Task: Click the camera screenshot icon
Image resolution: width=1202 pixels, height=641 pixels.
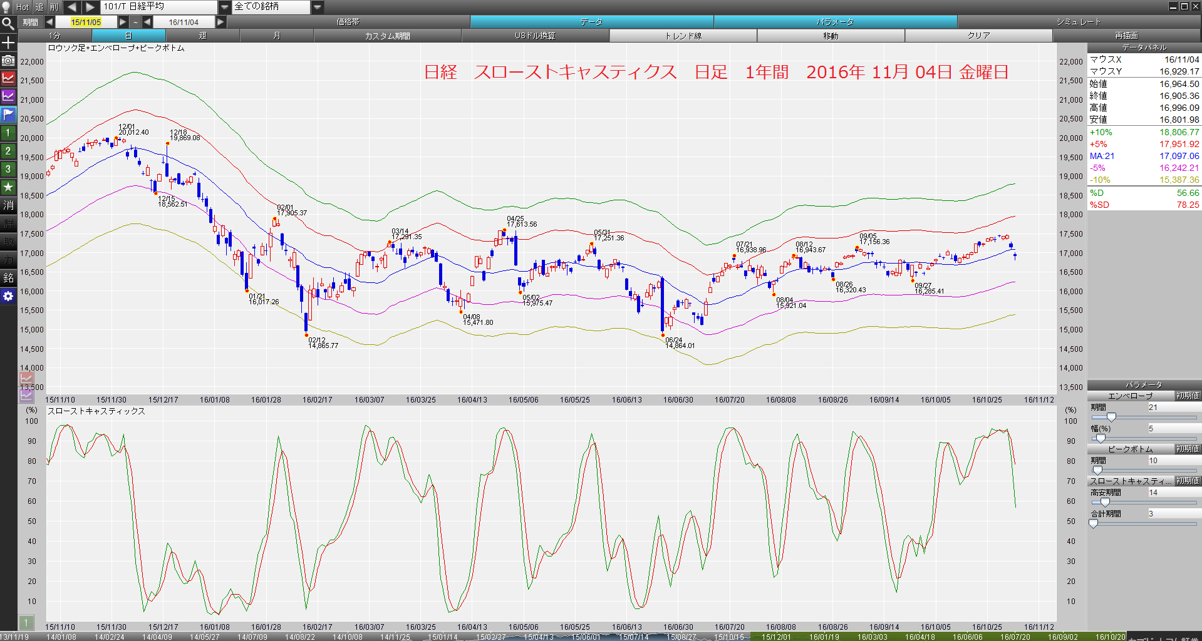Action: coord(8,61)
